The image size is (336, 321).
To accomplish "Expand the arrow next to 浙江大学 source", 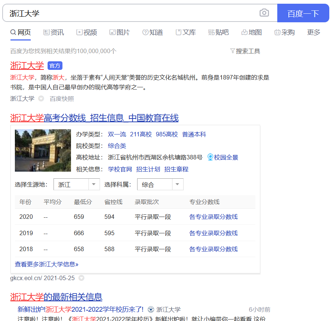I will [41, 98].
